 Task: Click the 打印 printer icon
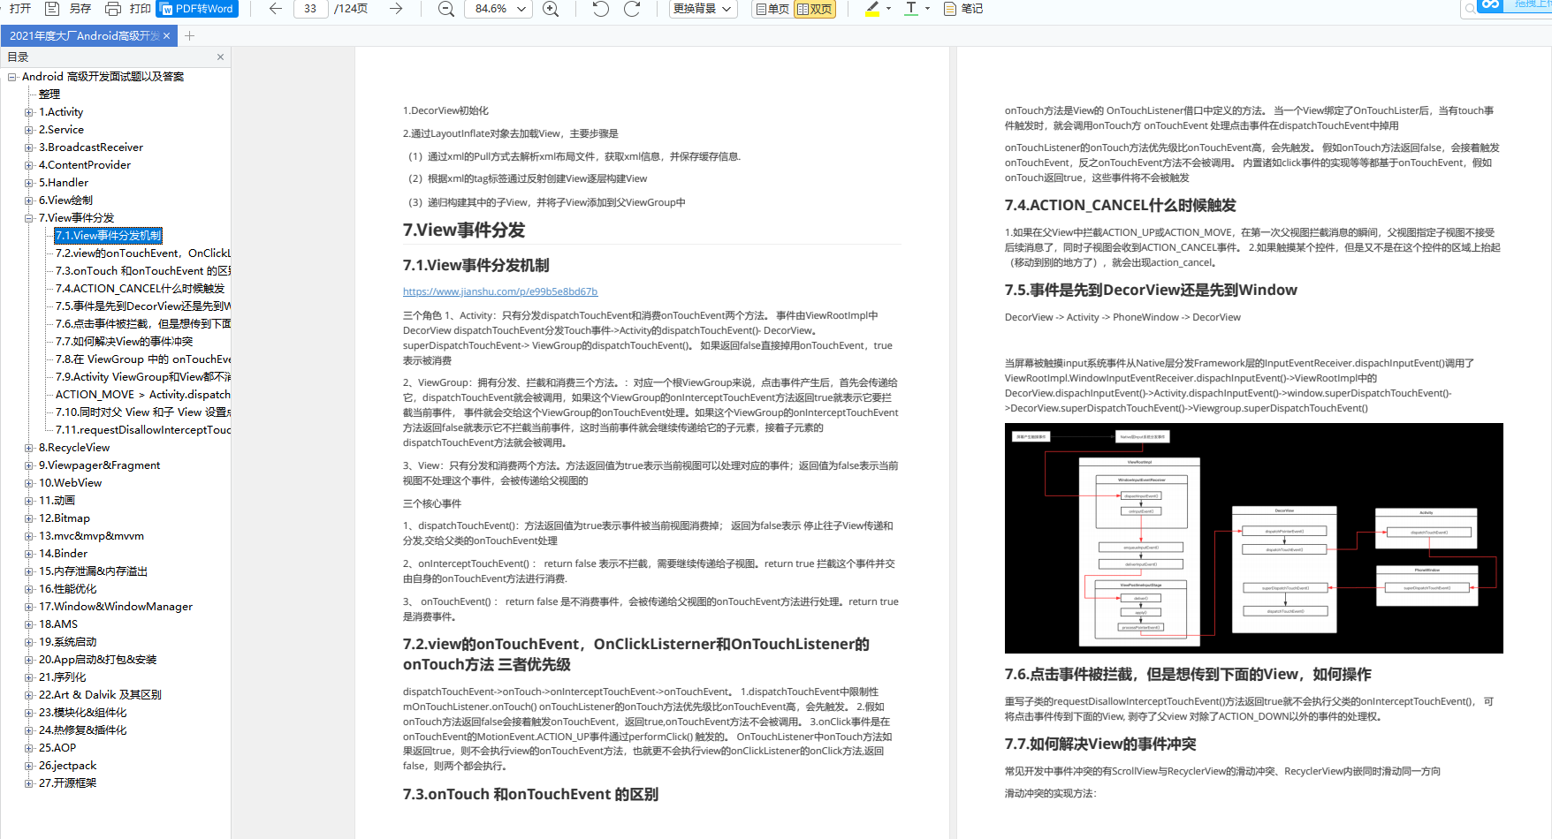pos(113,9)
